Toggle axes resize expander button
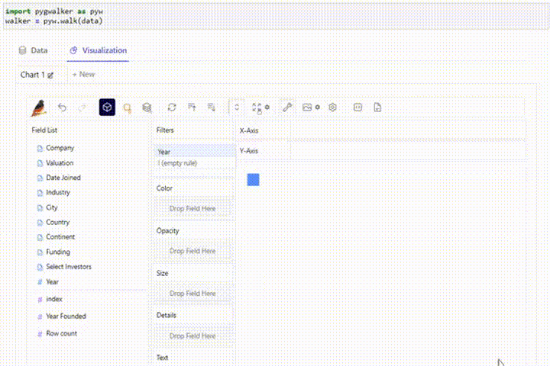Viewport: 550px width, 366px height. pos(237,108)
